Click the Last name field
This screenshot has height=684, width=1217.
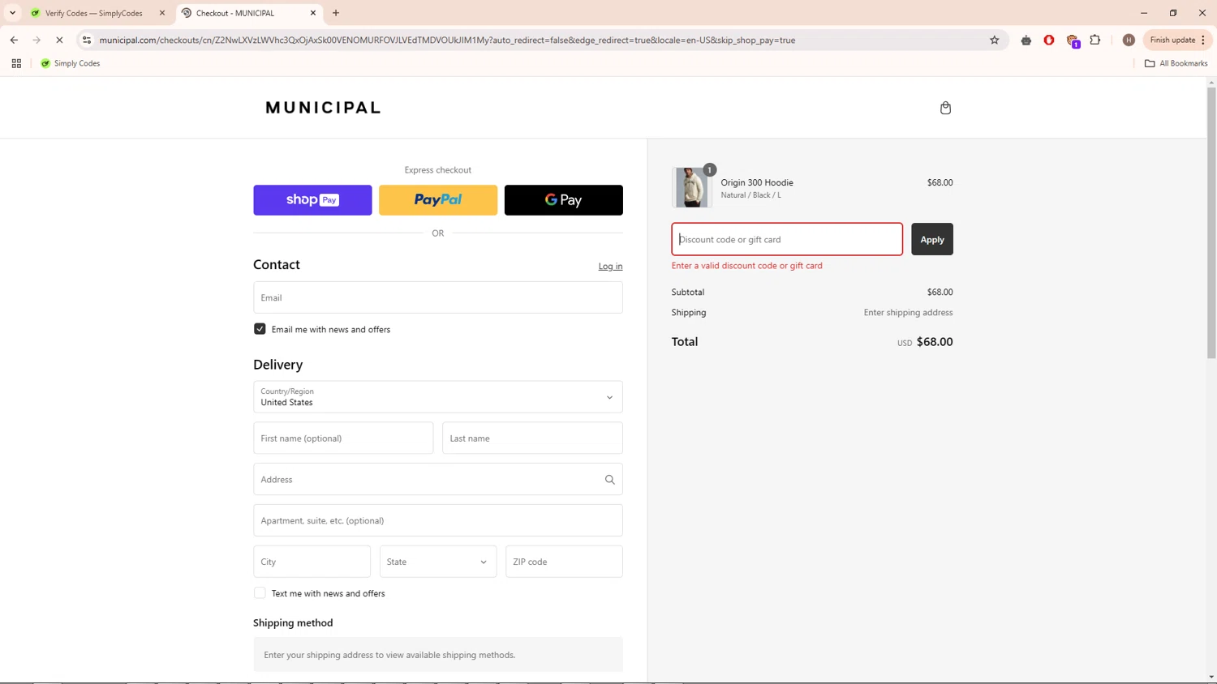pyautogui.click(x=532, y=438)
